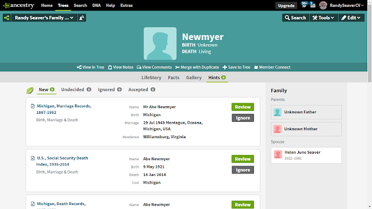
Task: Click the Upgrade button
Action: 286,5
